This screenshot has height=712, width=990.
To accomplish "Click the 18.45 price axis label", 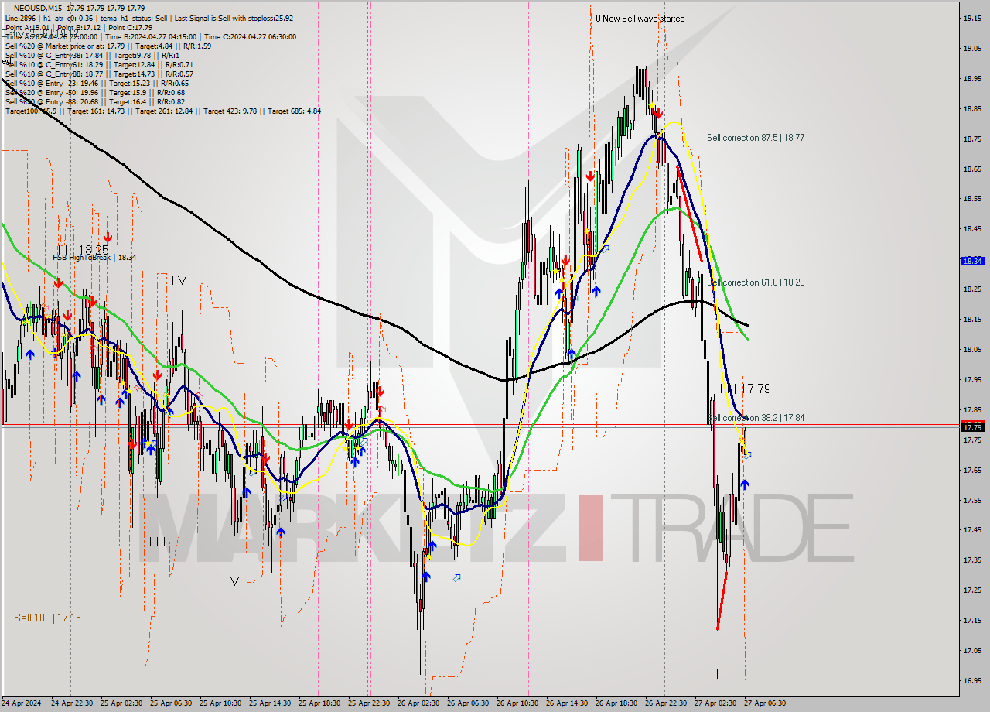I will click(972, 228).
